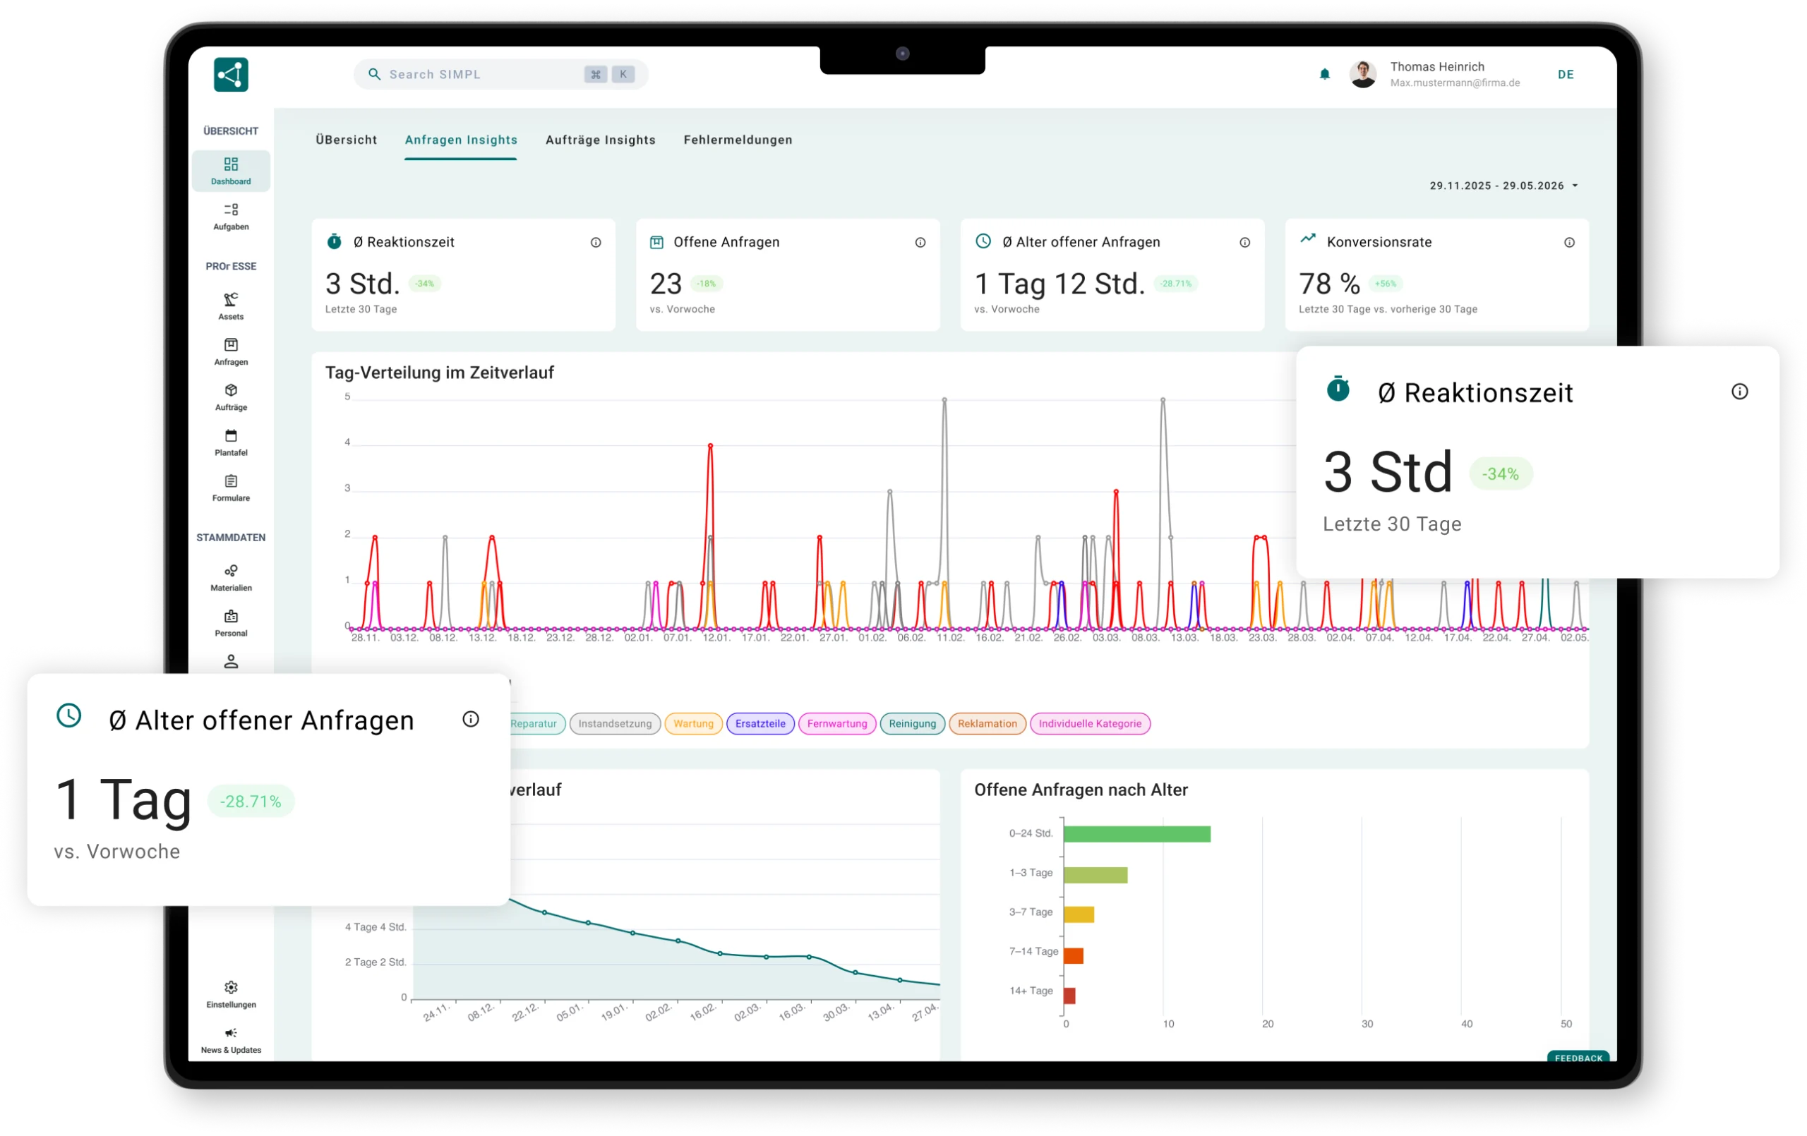Expand the date range dropdown
1807x1136 pixels.
click(x=1503, y=186)
